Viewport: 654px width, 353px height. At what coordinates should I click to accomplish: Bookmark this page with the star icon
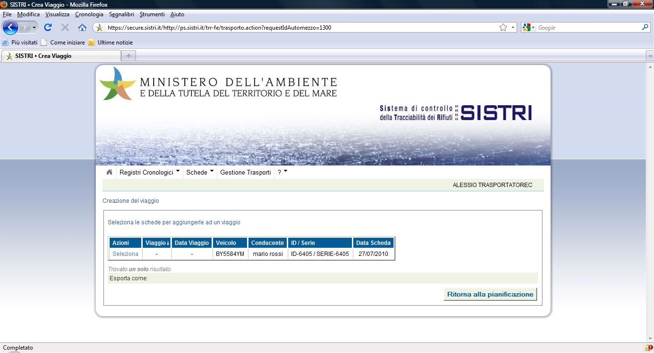503,28
